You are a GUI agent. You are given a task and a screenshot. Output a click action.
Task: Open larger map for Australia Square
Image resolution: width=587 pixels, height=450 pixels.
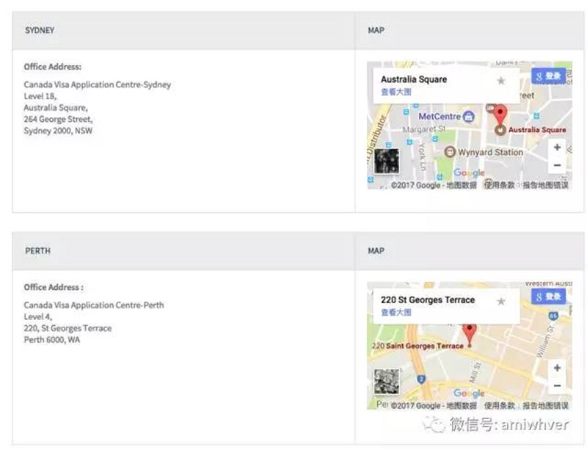[395, 92]
